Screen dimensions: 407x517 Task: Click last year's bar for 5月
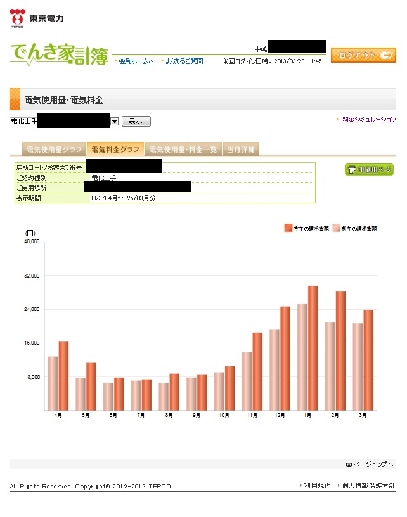(x=81, y=394)
